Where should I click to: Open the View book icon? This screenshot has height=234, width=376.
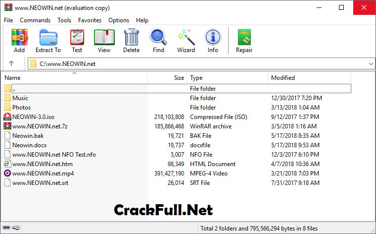pyautogui.click(x=104, y=37)
